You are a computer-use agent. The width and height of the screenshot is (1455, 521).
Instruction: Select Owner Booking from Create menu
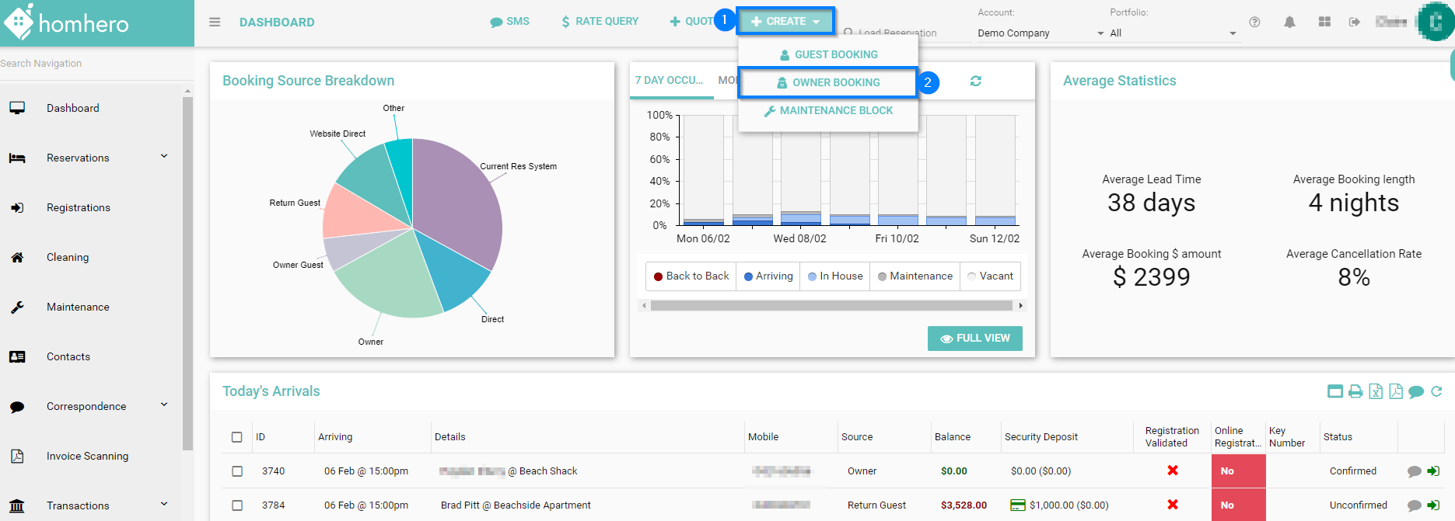click(828, 82)
